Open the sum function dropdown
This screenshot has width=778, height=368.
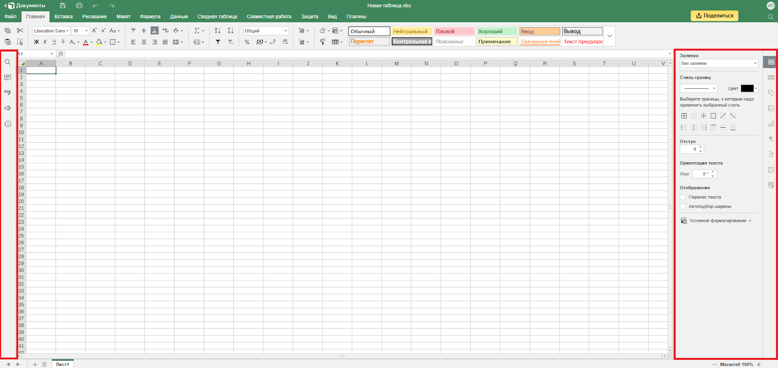203,31
